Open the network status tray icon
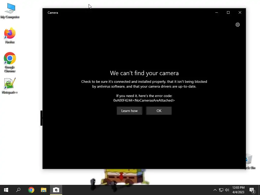Screen dimensions: 260x195 (x=221, y=190)
